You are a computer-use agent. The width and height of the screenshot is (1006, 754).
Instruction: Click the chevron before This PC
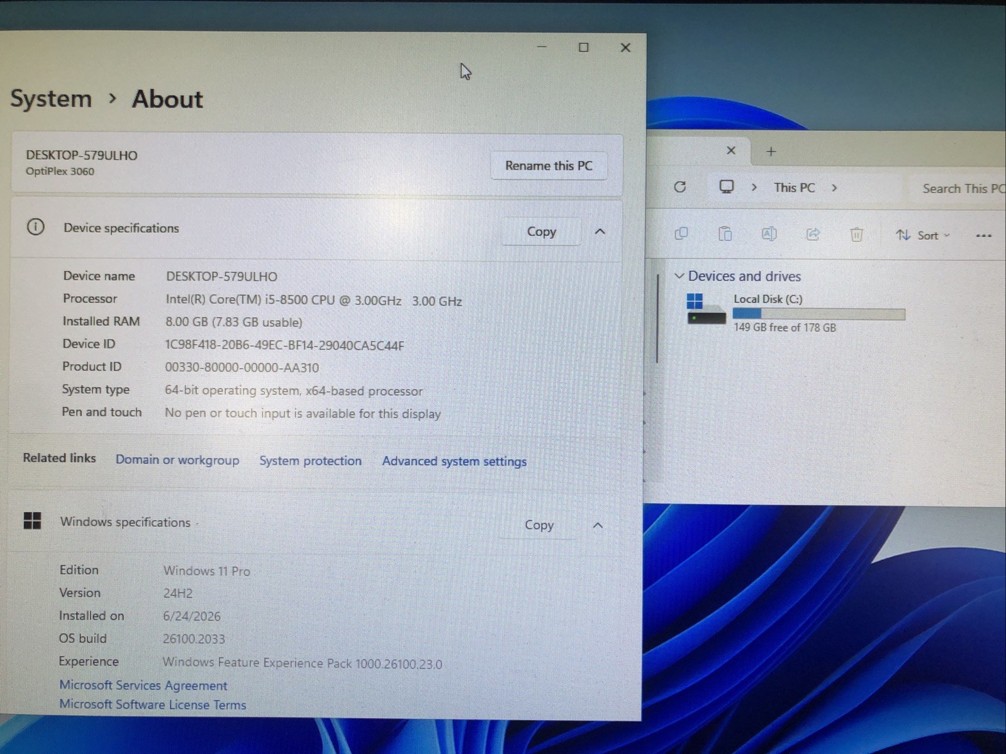coord(754,187)
